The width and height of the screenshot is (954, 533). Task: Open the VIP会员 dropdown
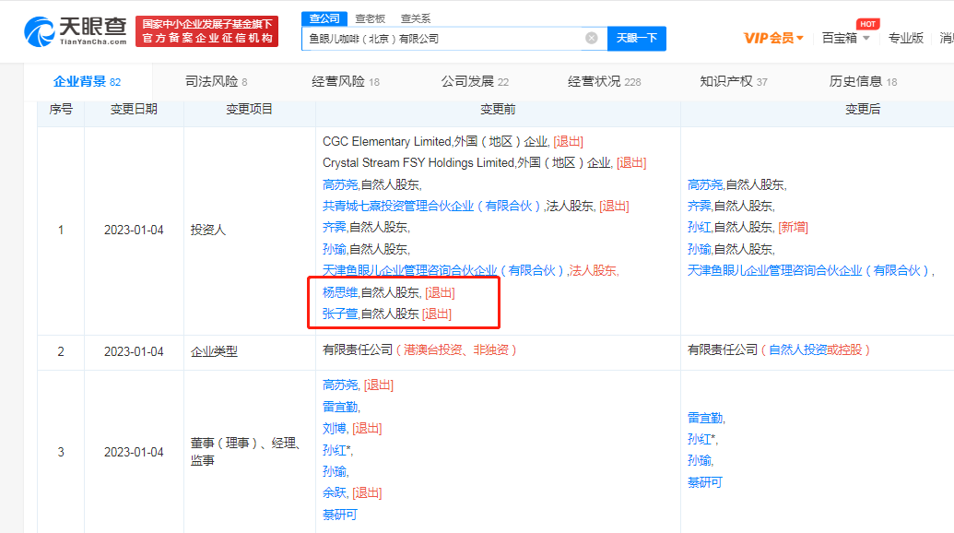[x=773, y=39]
